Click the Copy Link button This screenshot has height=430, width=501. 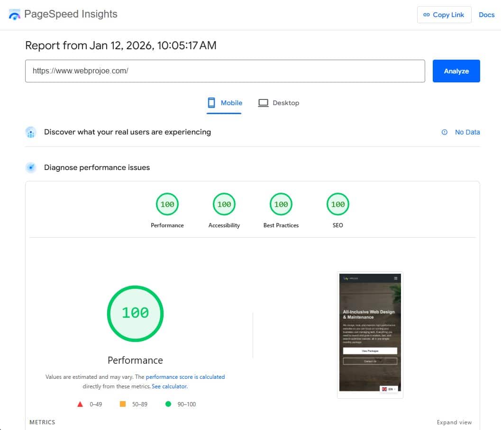[x=444, y=15]
